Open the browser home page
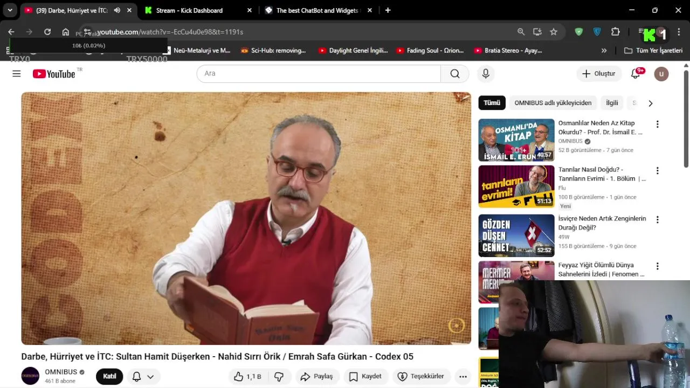The height and width of the screenshot is (388, 690). (66, 32)
